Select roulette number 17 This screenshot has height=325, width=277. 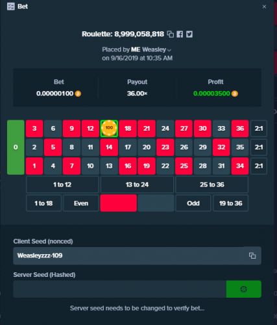pyautogui.click(x=128, y=148)
